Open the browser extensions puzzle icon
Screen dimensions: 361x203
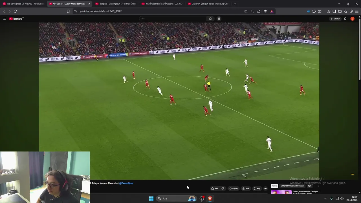tap(314, 11)
